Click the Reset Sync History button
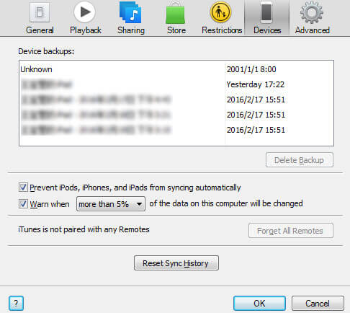This screenshot has width=350, height=313. point(176,263)
